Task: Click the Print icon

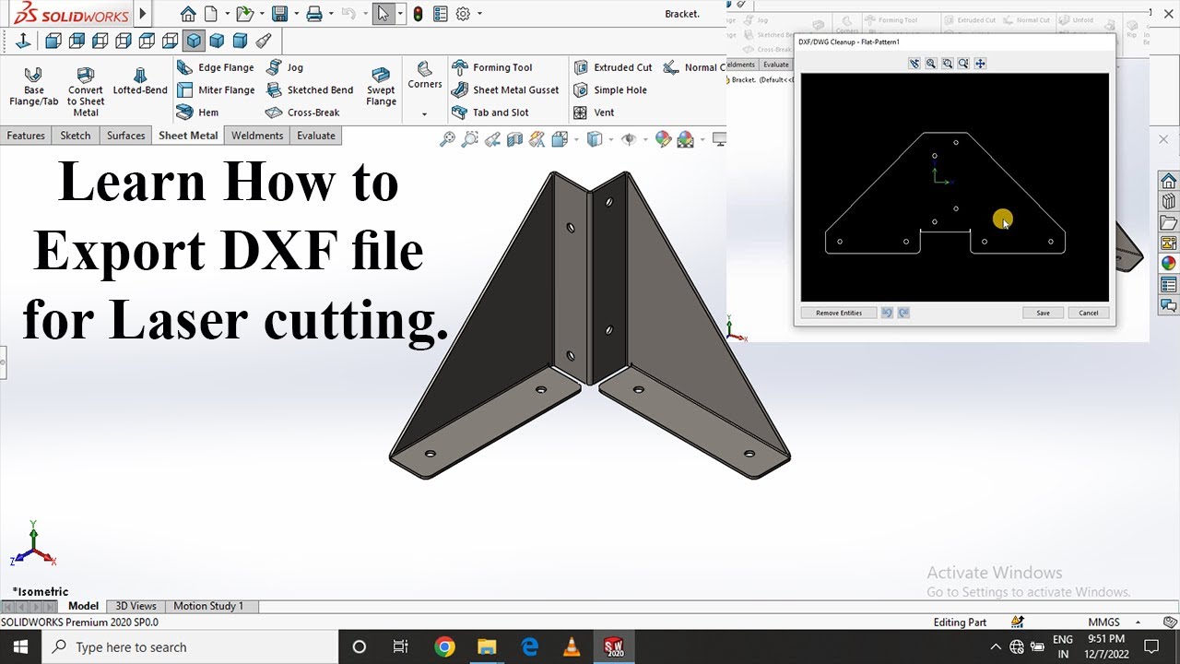Action: 314,14
